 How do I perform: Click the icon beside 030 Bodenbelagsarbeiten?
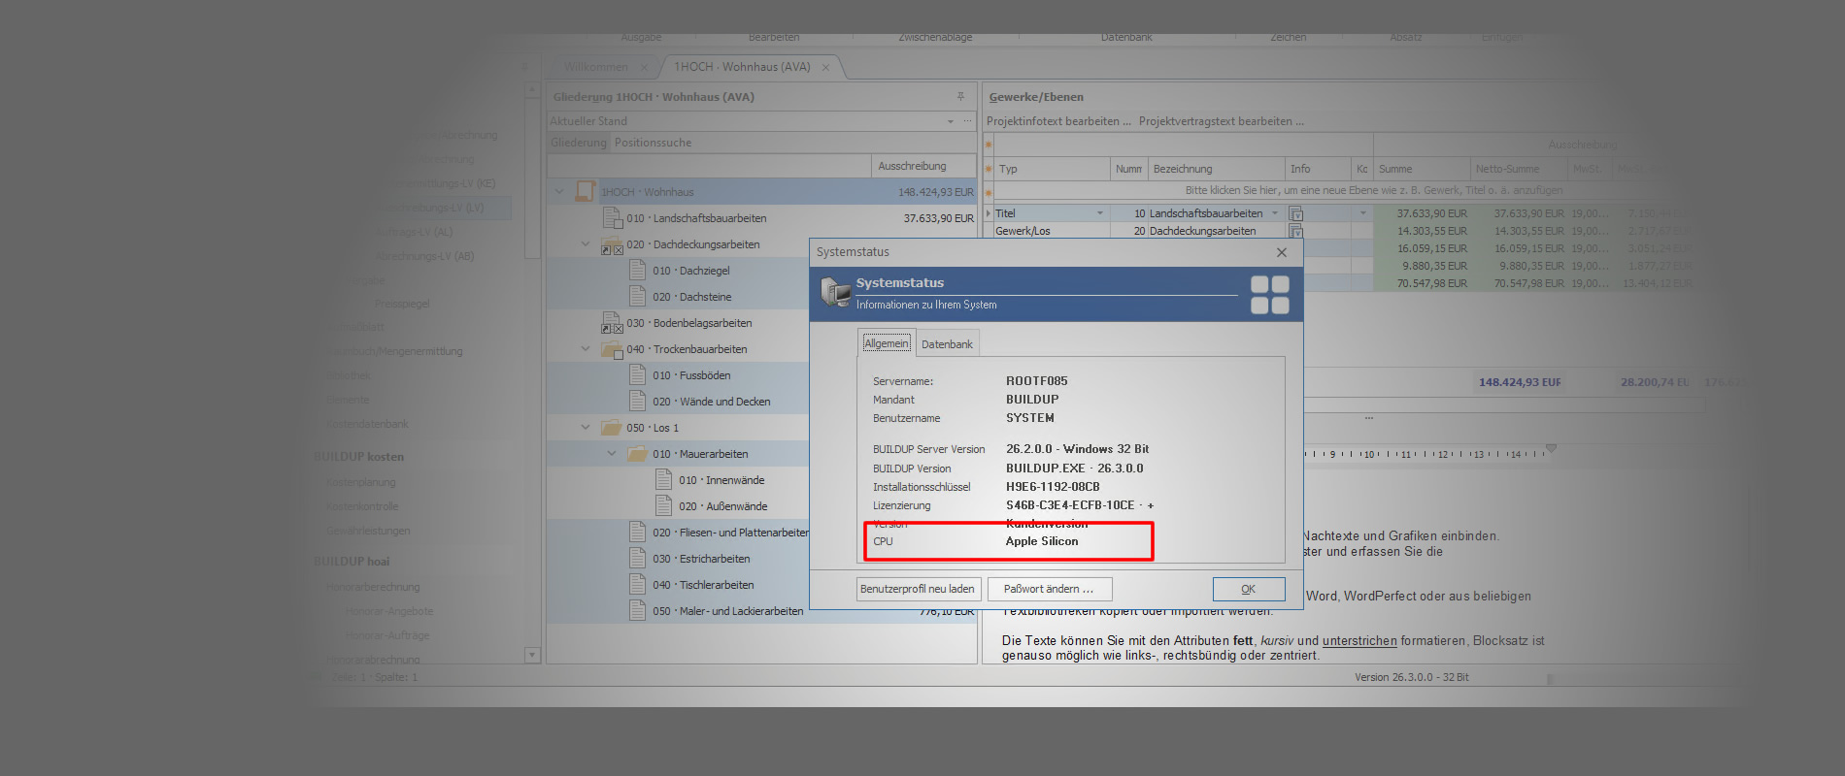coord(612,322)
